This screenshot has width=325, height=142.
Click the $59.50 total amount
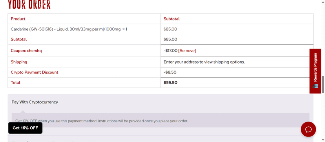point(170,83)
